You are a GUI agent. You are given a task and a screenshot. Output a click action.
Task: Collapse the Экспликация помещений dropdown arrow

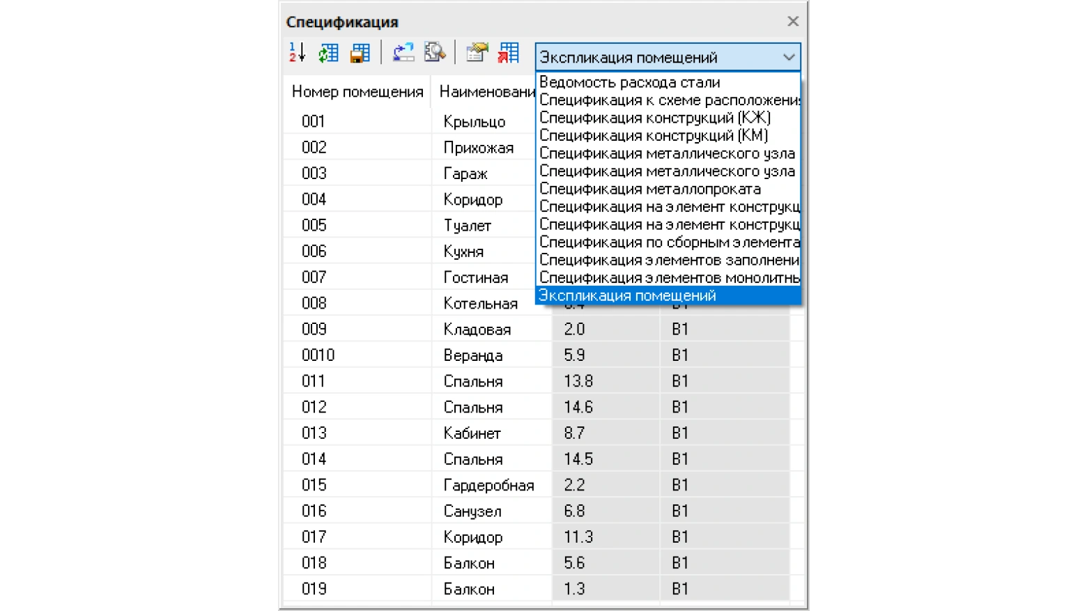tap(789, 57)
